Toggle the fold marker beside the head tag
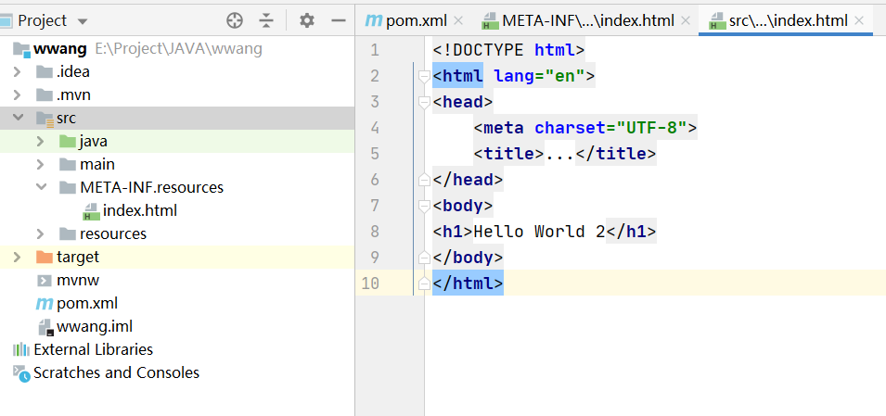 coord(425,102)
